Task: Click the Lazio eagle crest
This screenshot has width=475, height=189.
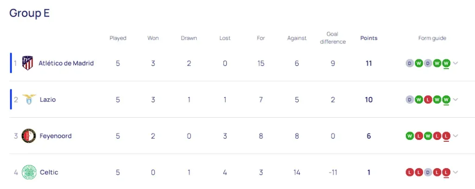Action: 29,100
